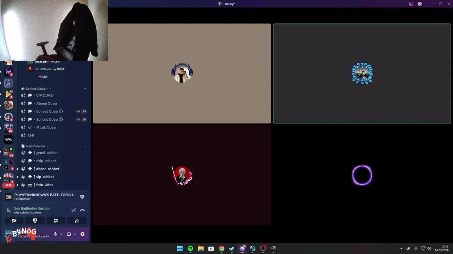Open user settings gear
453x254 pixels.
coord(82,234)
